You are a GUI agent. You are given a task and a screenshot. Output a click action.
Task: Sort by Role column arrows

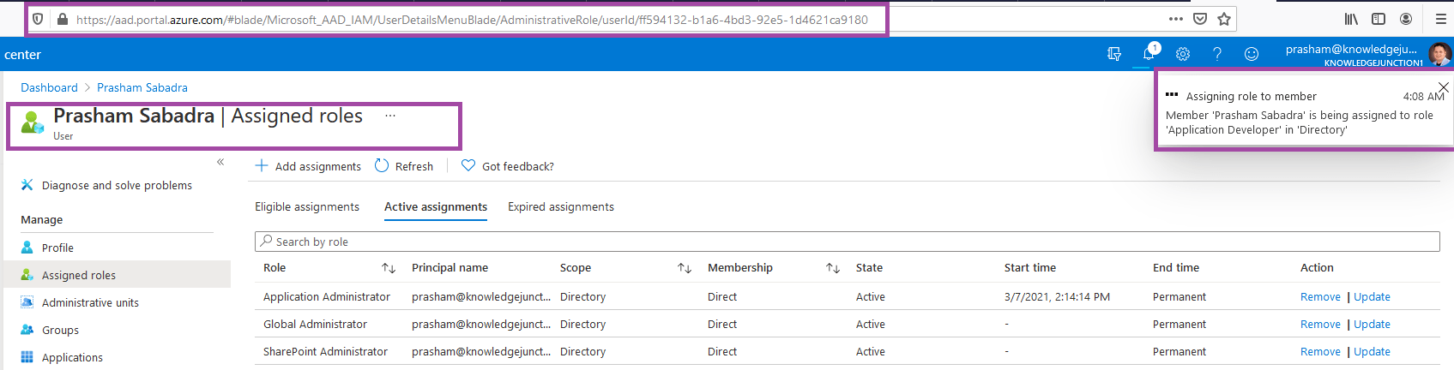tap(389, 268)
